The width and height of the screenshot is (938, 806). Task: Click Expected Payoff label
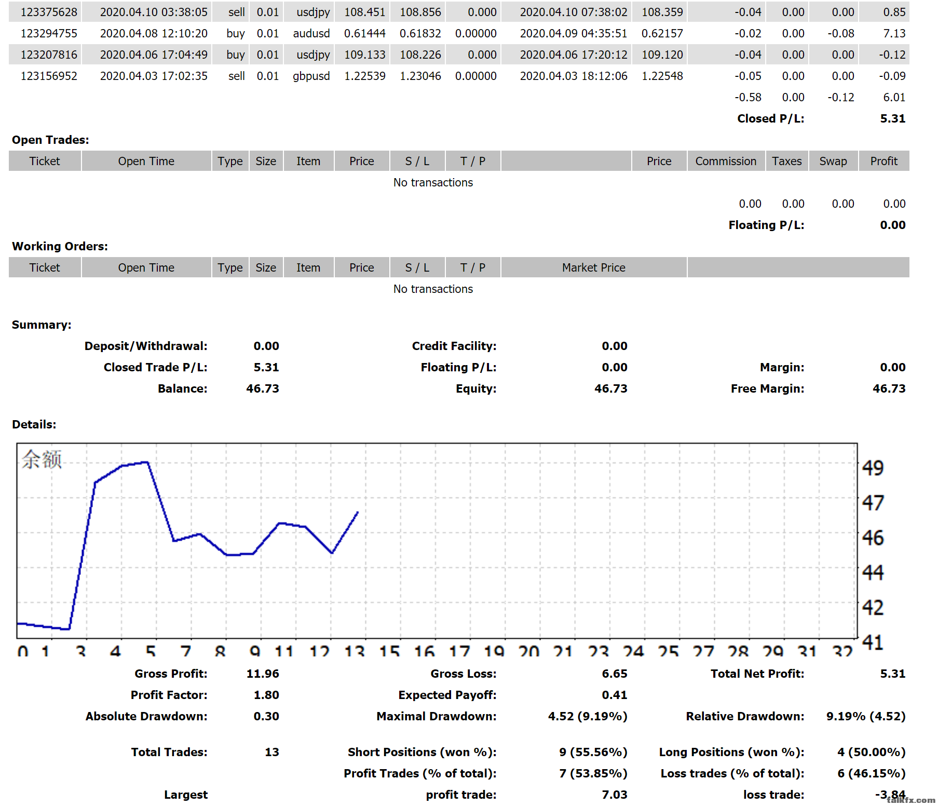[x=447, y=695]
